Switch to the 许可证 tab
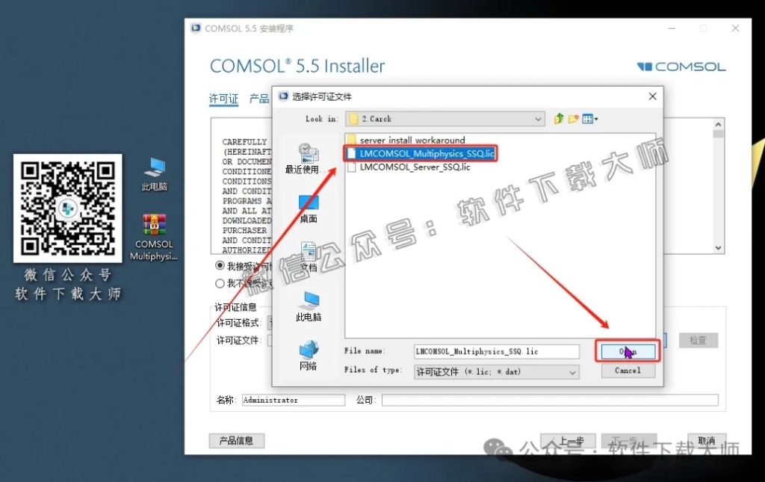765x482 pixels. click(x=222, y=99)
